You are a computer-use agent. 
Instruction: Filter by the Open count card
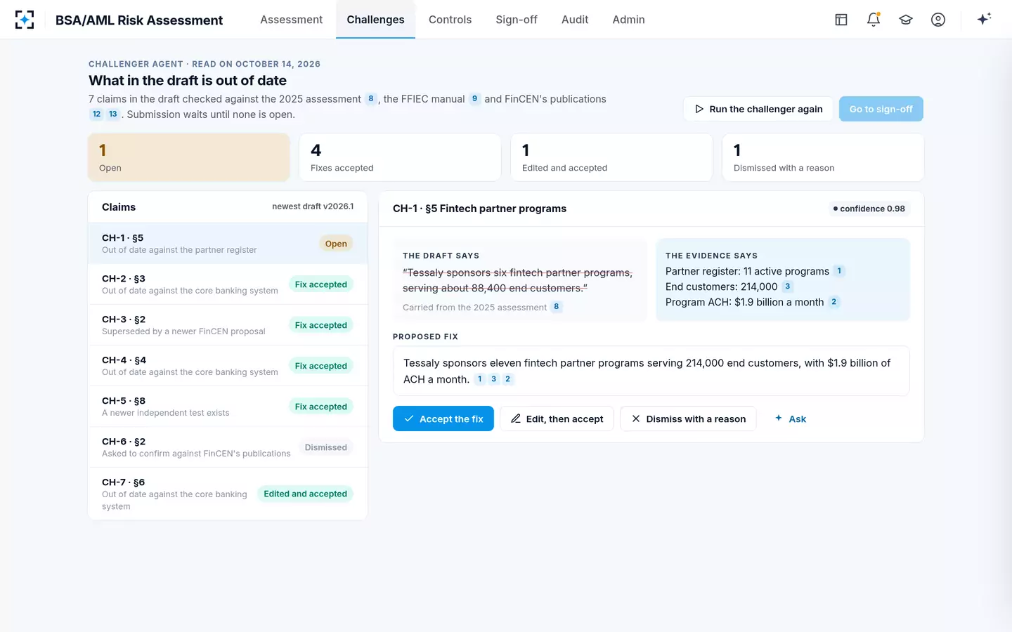(189, 157)
